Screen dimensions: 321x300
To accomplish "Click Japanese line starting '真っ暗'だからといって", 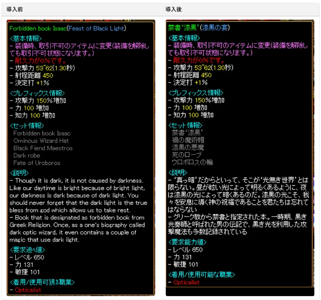I will pyautogui.click(x=238, y=180).
